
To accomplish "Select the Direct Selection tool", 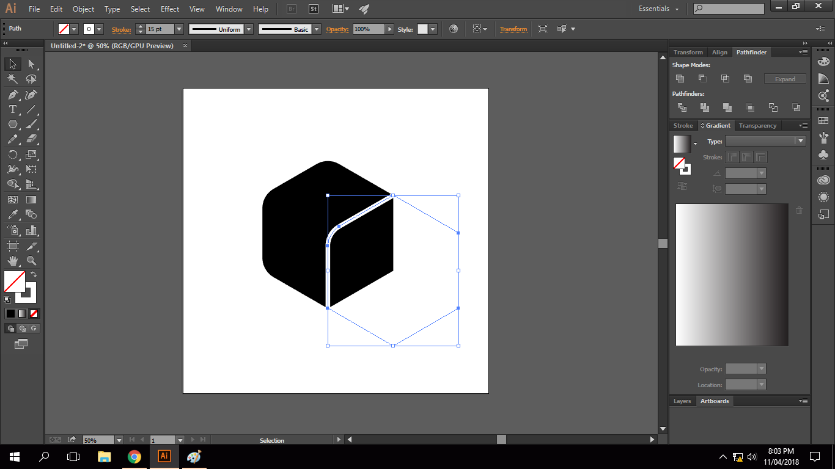I will 32,64.
